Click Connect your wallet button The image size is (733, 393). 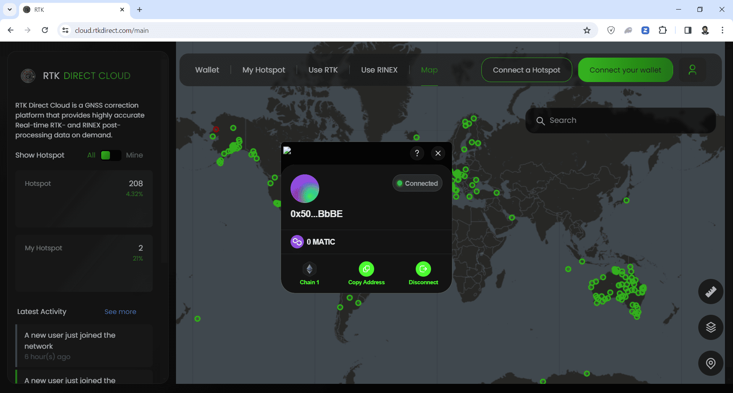click(x=625, y=70)
